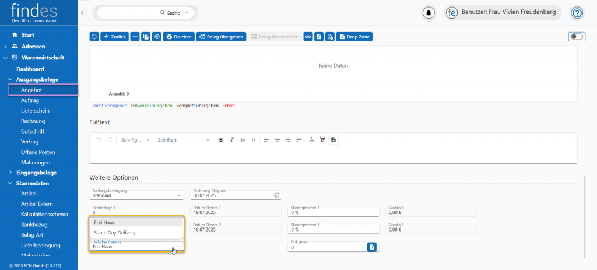Click the blue Dokument file icon
Screen dimensions: 597x270
[371, 247]
